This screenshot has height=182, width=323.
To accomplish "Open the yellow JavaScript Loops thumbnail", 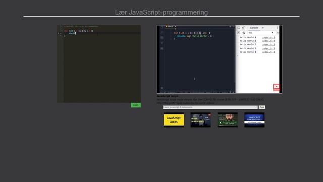I will [x=174, y=120].
